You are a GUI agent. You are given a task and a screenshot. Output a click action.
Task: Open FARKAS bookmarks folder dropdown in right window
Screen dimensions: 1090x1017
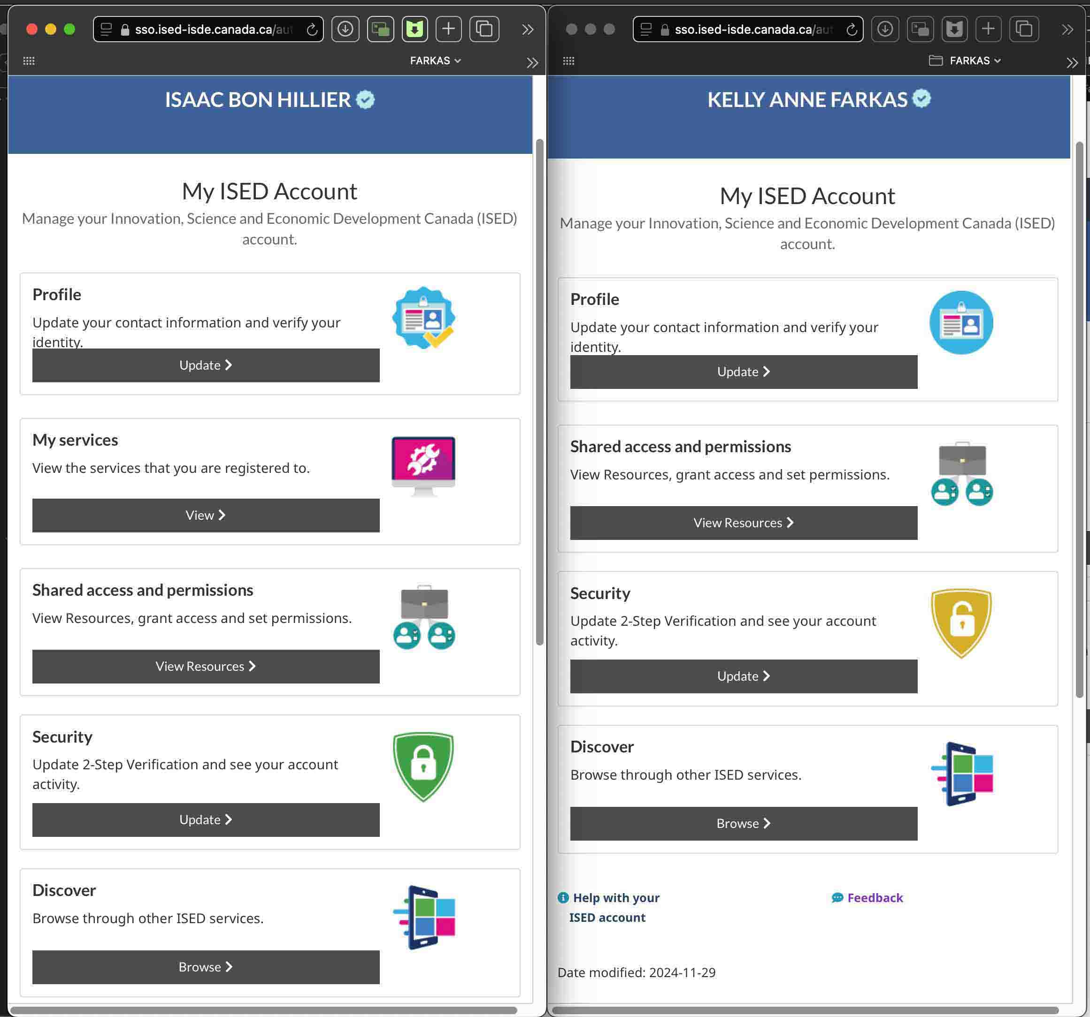[965, 61]
